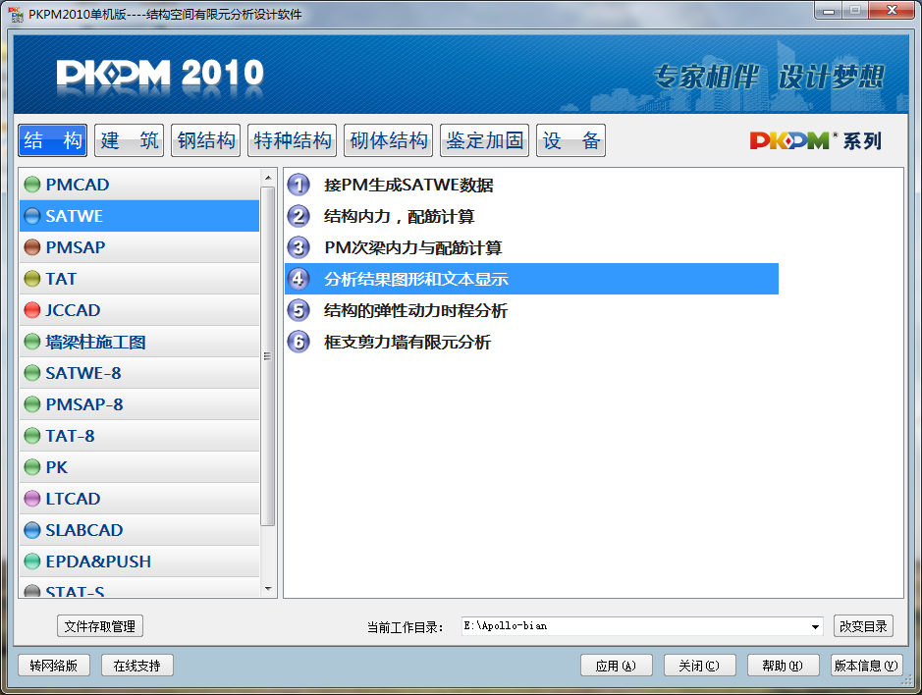Click step 6 number icon
922x695 pixels.
298,342
